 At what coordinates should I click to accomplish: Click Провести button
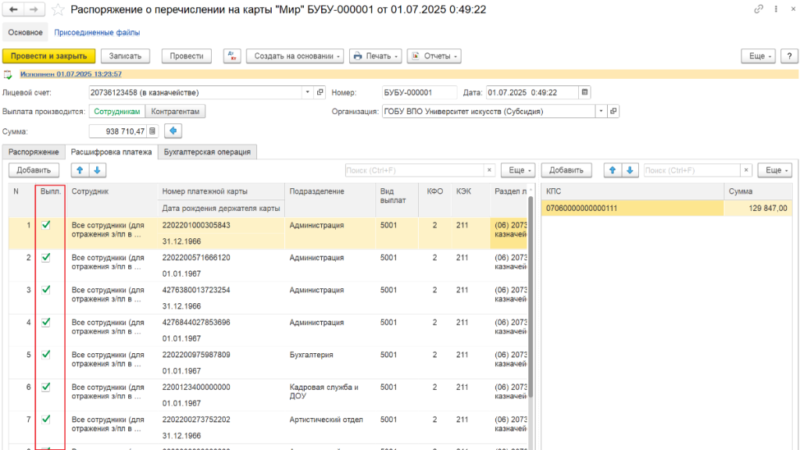pos(187,56)
